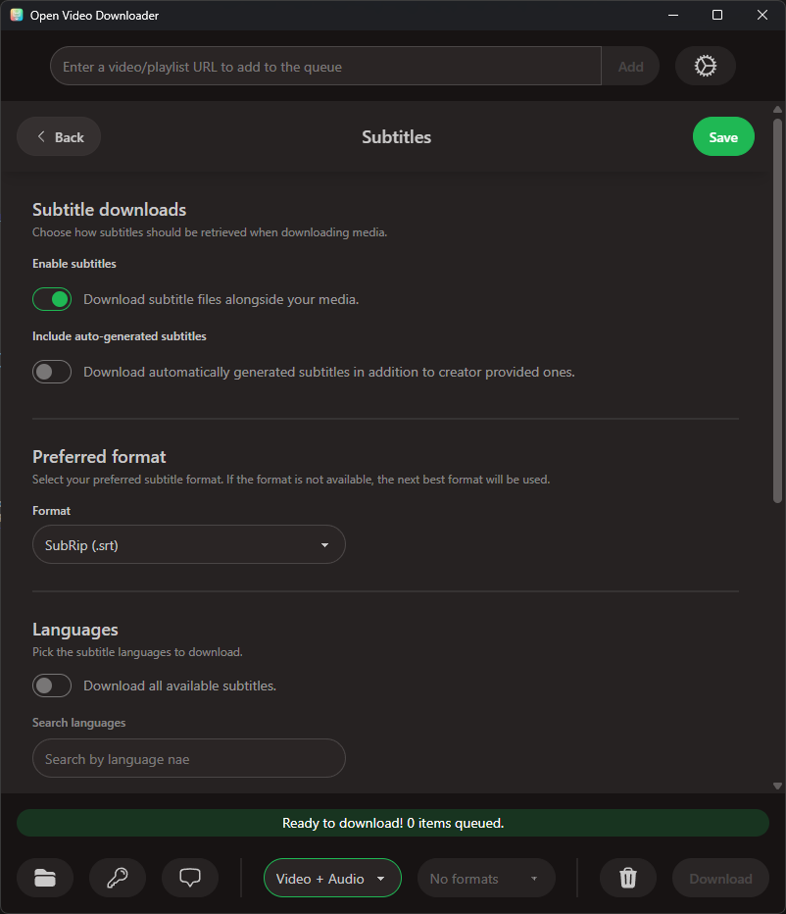
Task: Enable downloading all available subtitles
Action: tap(52, 685)
